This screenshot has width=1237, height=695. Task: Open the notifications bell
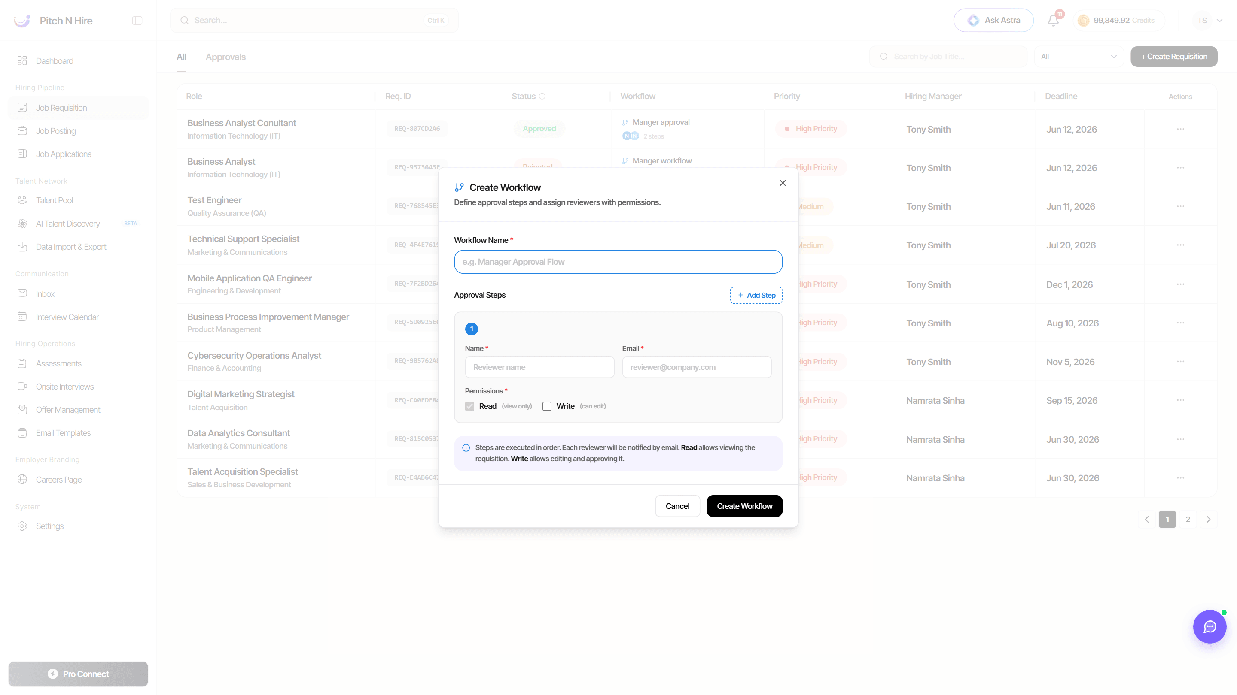coord(1053,20)
